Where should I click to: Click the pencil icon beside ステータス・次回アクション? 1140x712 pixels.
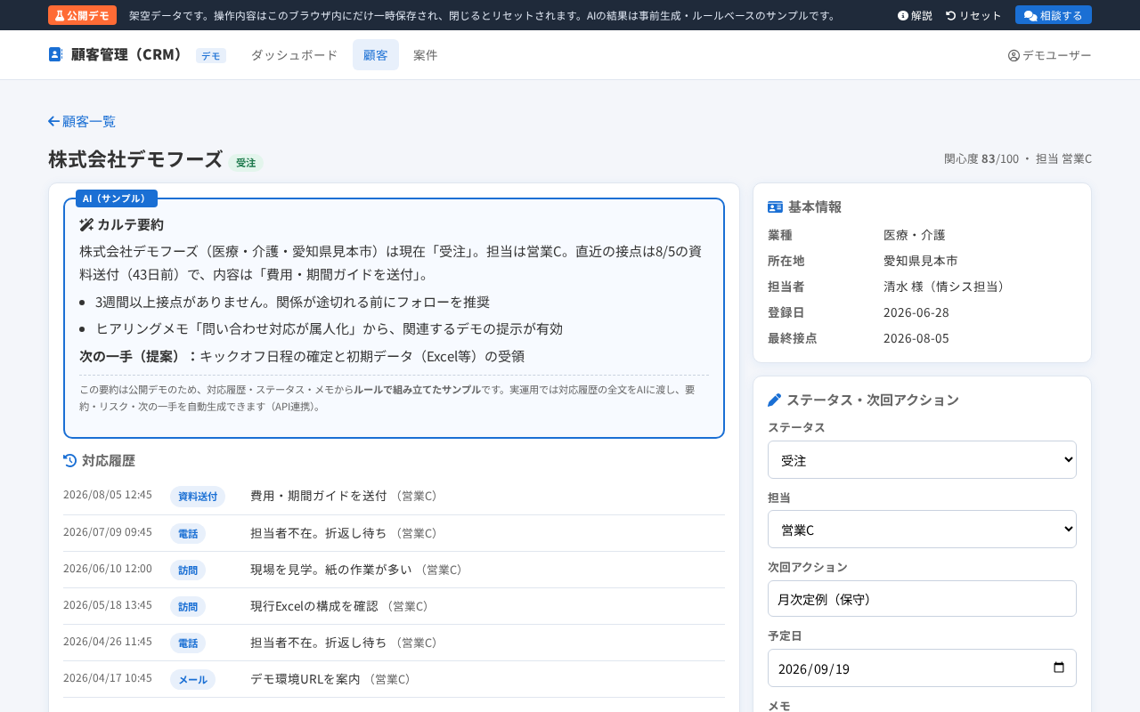click(x=774, y=400)
